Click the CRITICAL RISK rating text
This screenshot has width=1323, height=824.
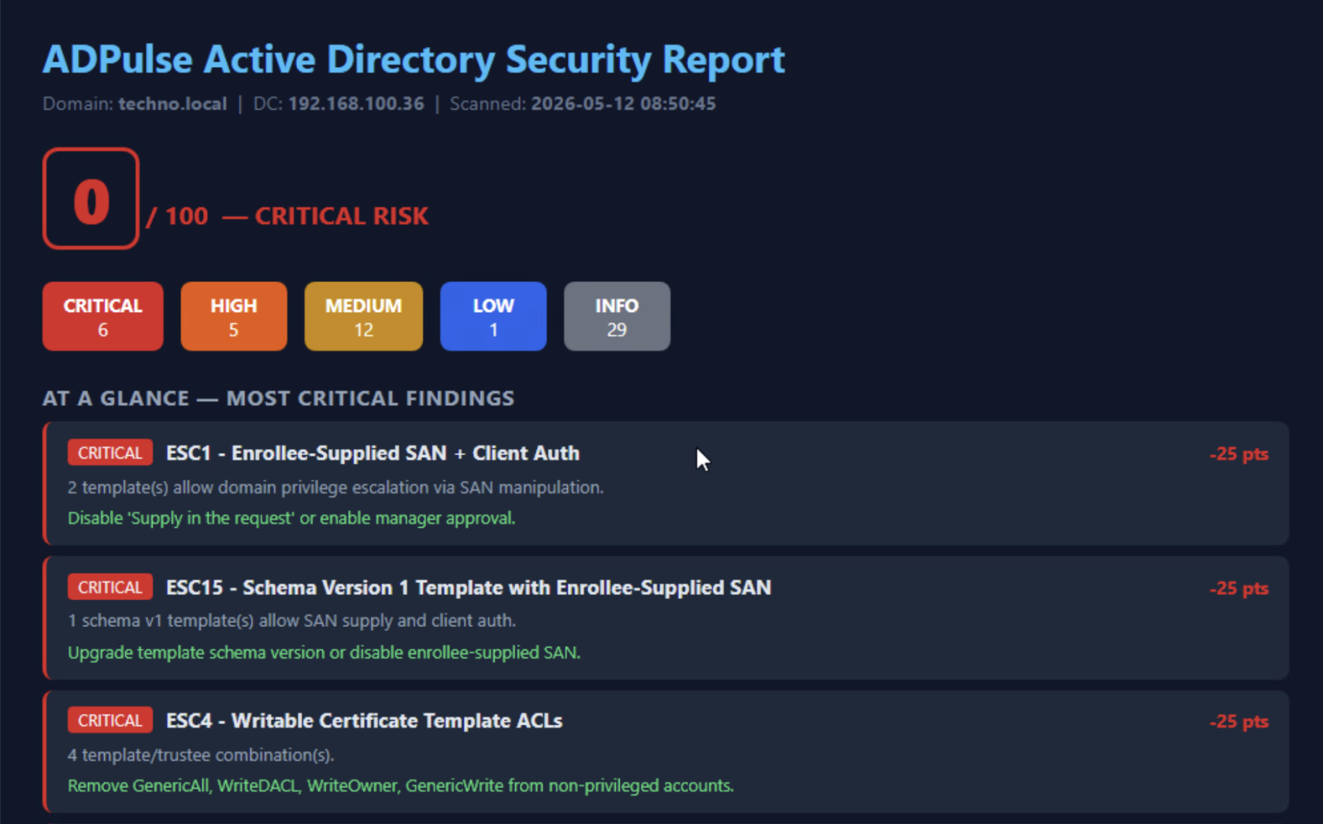[342, 216]
